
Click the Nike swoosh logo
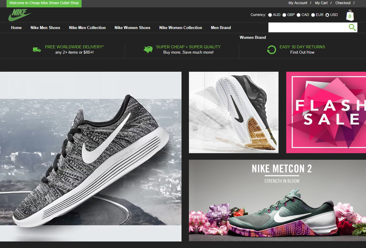pos(20,15)
